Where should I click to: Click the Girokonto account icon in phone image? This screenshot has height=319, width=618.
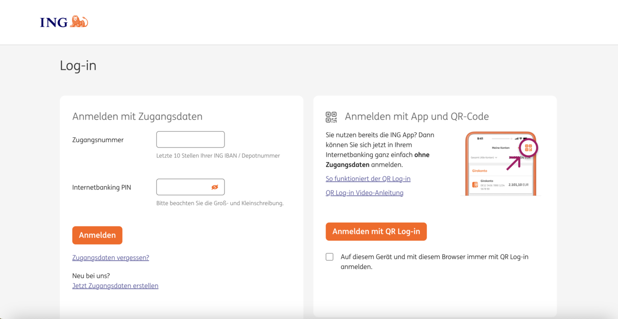475,185
